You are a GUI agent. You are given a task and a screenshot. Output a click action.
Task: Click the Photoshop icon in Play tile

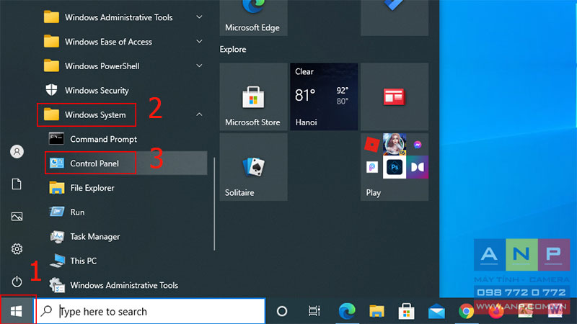click(x=395, y=167)
